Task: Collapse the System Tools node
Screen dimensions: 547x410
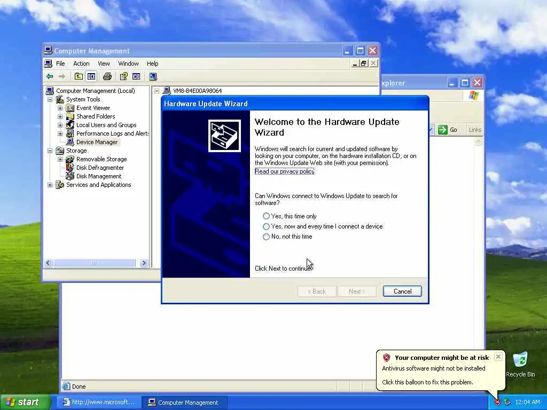Action: tap(50, 99)
